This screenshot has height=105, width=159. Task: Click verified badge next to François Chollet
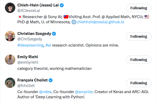coord(51,80)
